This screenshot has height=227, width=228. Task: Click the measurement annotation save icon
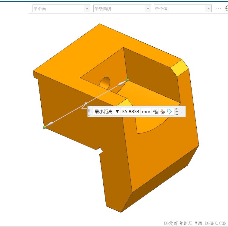pyautogui.click(x=155, y=111)
